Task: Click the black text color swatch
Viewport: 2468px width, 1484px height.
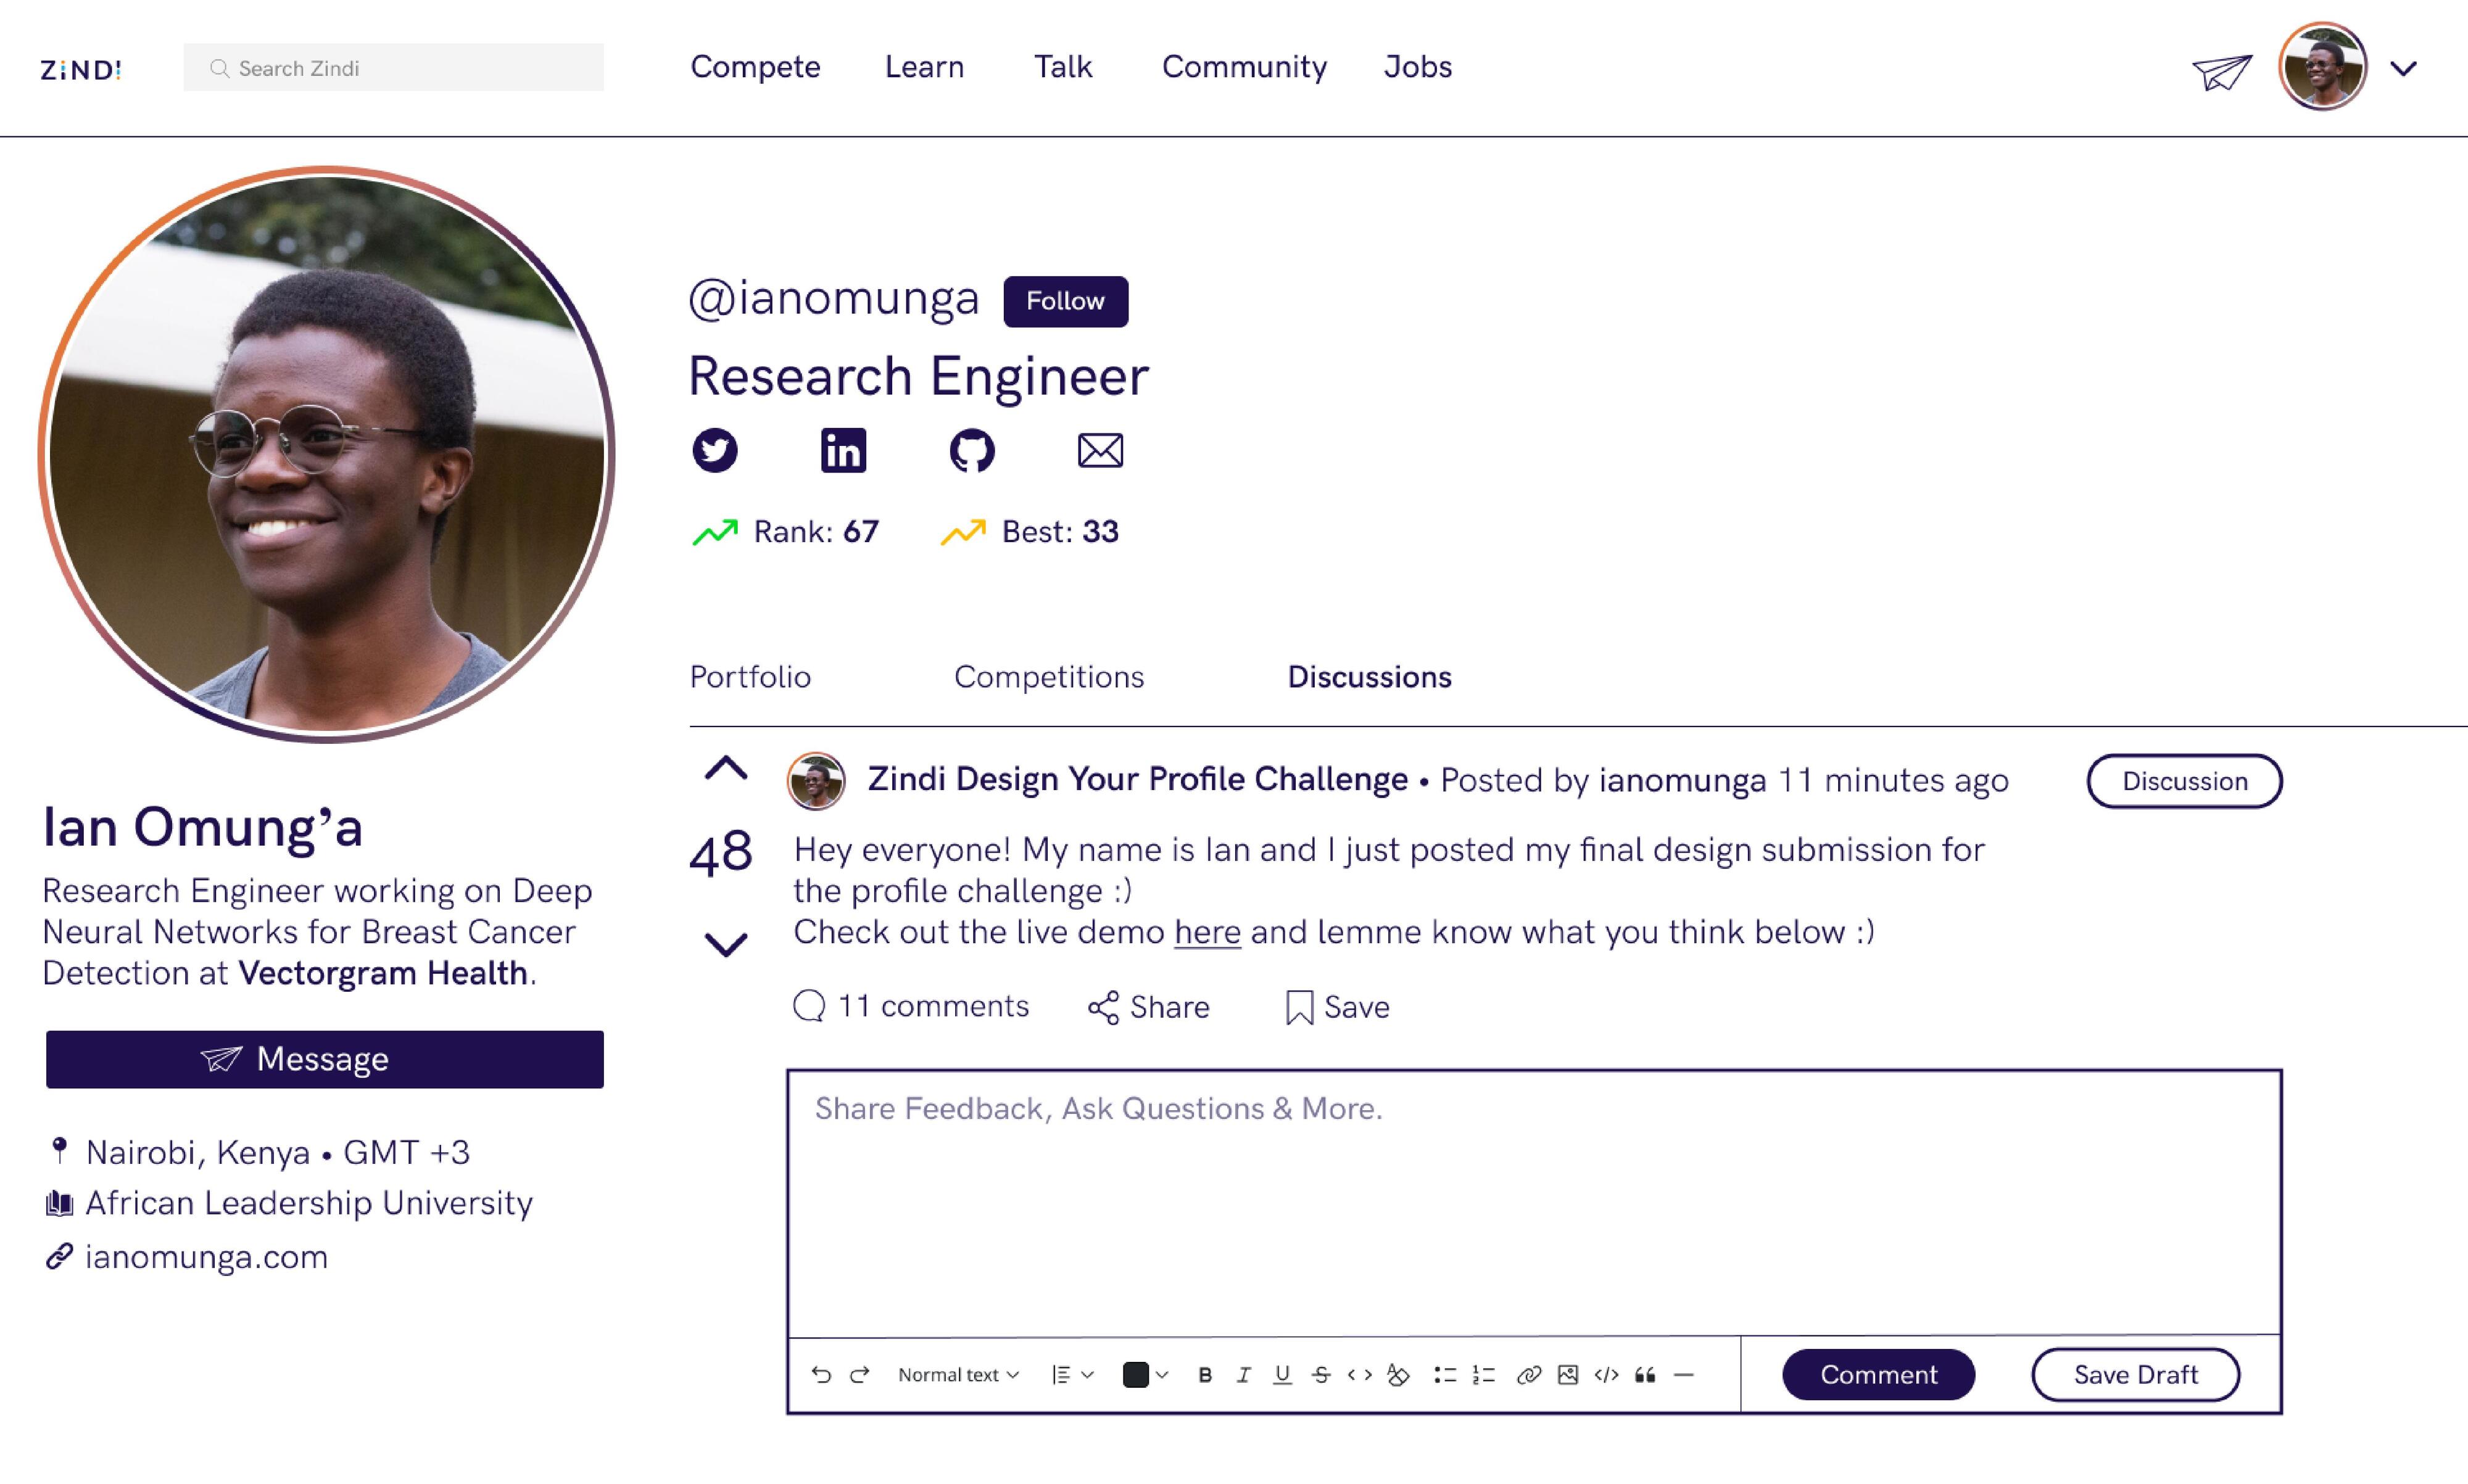Action: coord(1135,1375)
